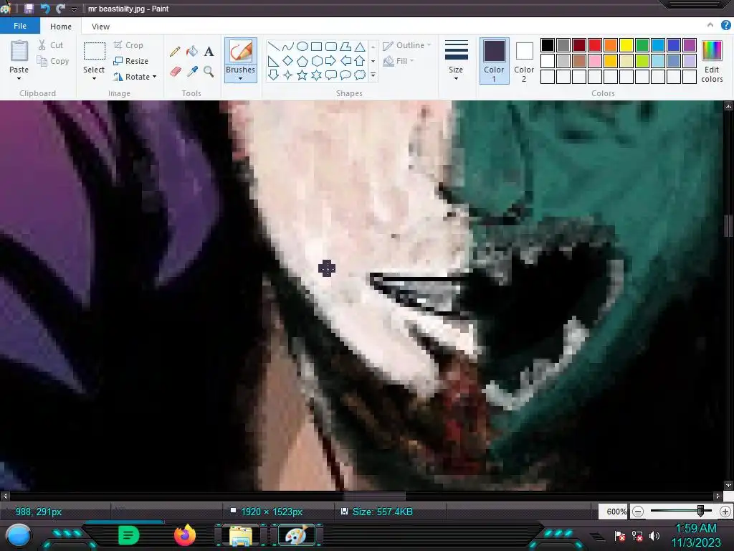Open the Brushes dropdown arrow
The height and width of the screenshot is (551, 734).
click(x=240, y=79)
